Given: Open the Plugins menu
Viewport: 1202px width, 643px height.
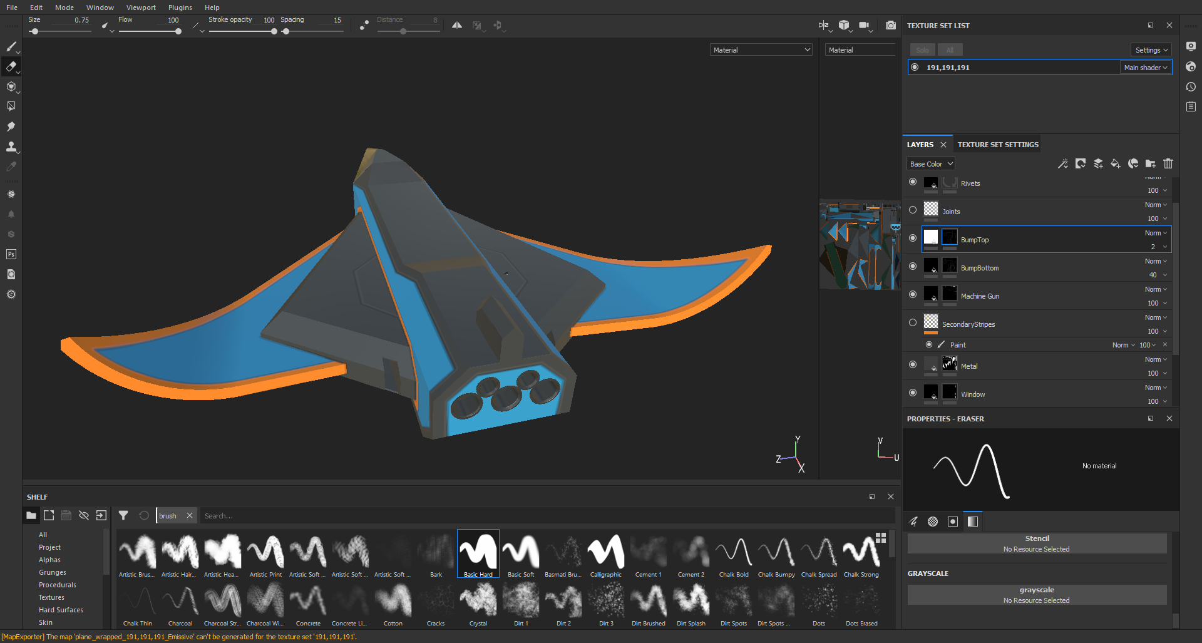Looking at the screenshot, I should (x=180, y=8).
